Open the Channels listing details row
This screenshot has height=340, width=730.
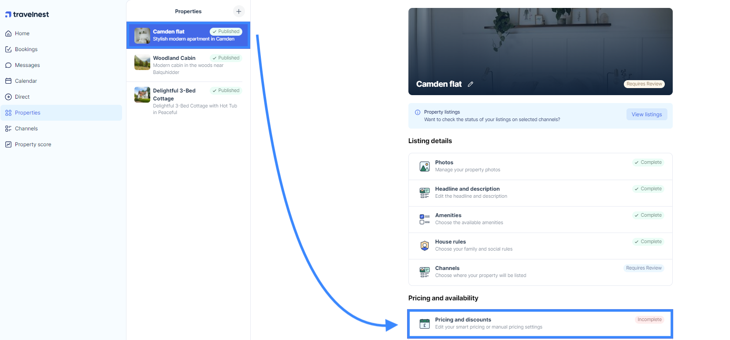(x=541, y=272)
